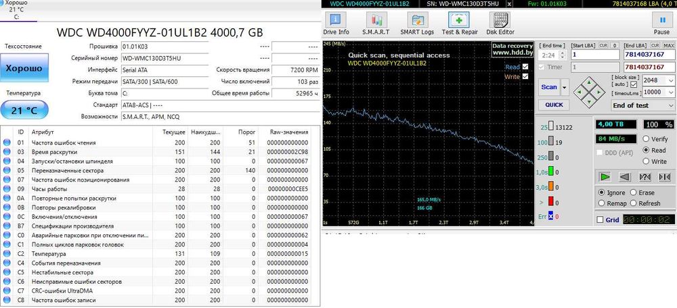Toggle the block size auto checkbox

(x=634, y=84)
